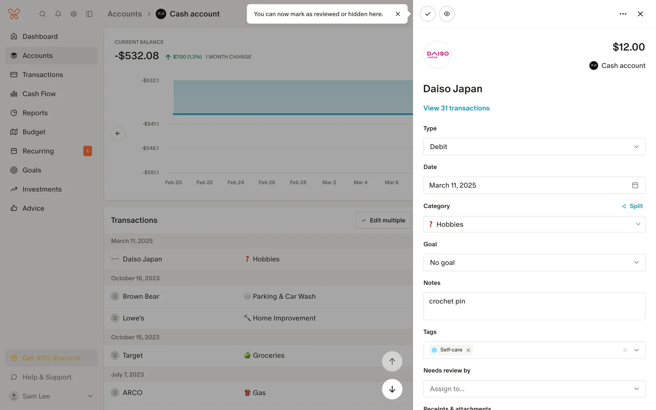Collapse sidebar with panel icon

coord(90,14)
